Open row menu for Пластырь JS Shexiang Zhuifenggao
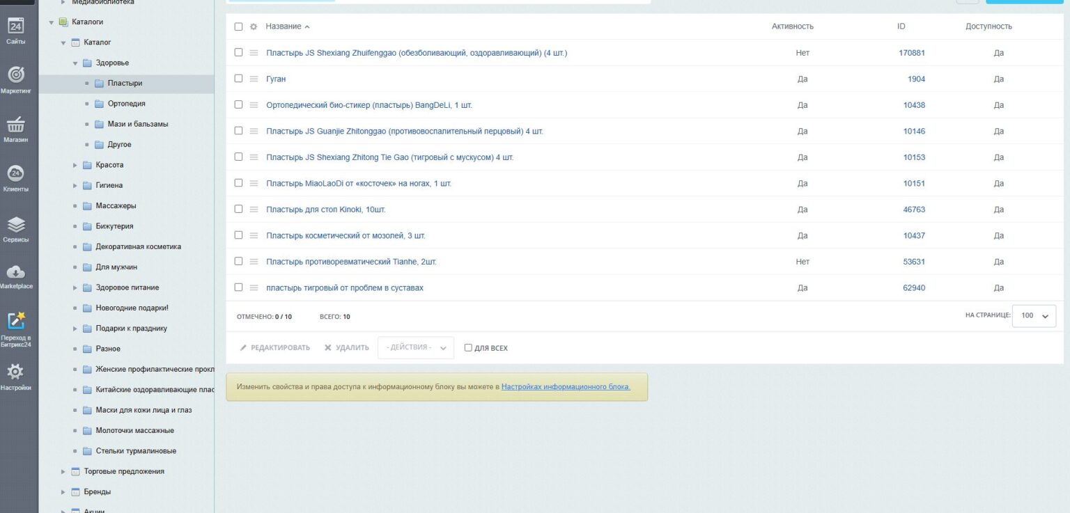Viewport: 1070px width, 513px height. pos(254,53)
